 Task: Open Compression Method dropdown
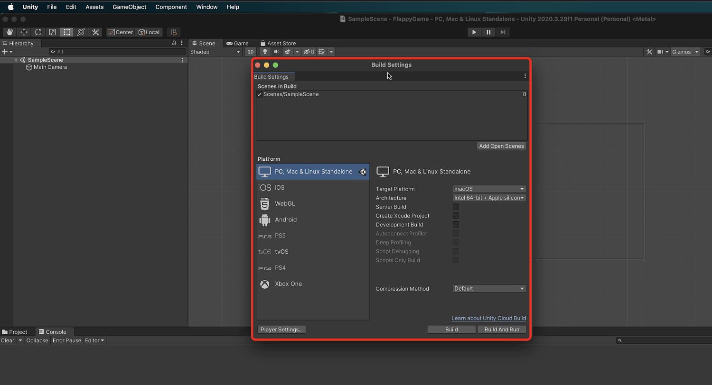click(489, 289)
